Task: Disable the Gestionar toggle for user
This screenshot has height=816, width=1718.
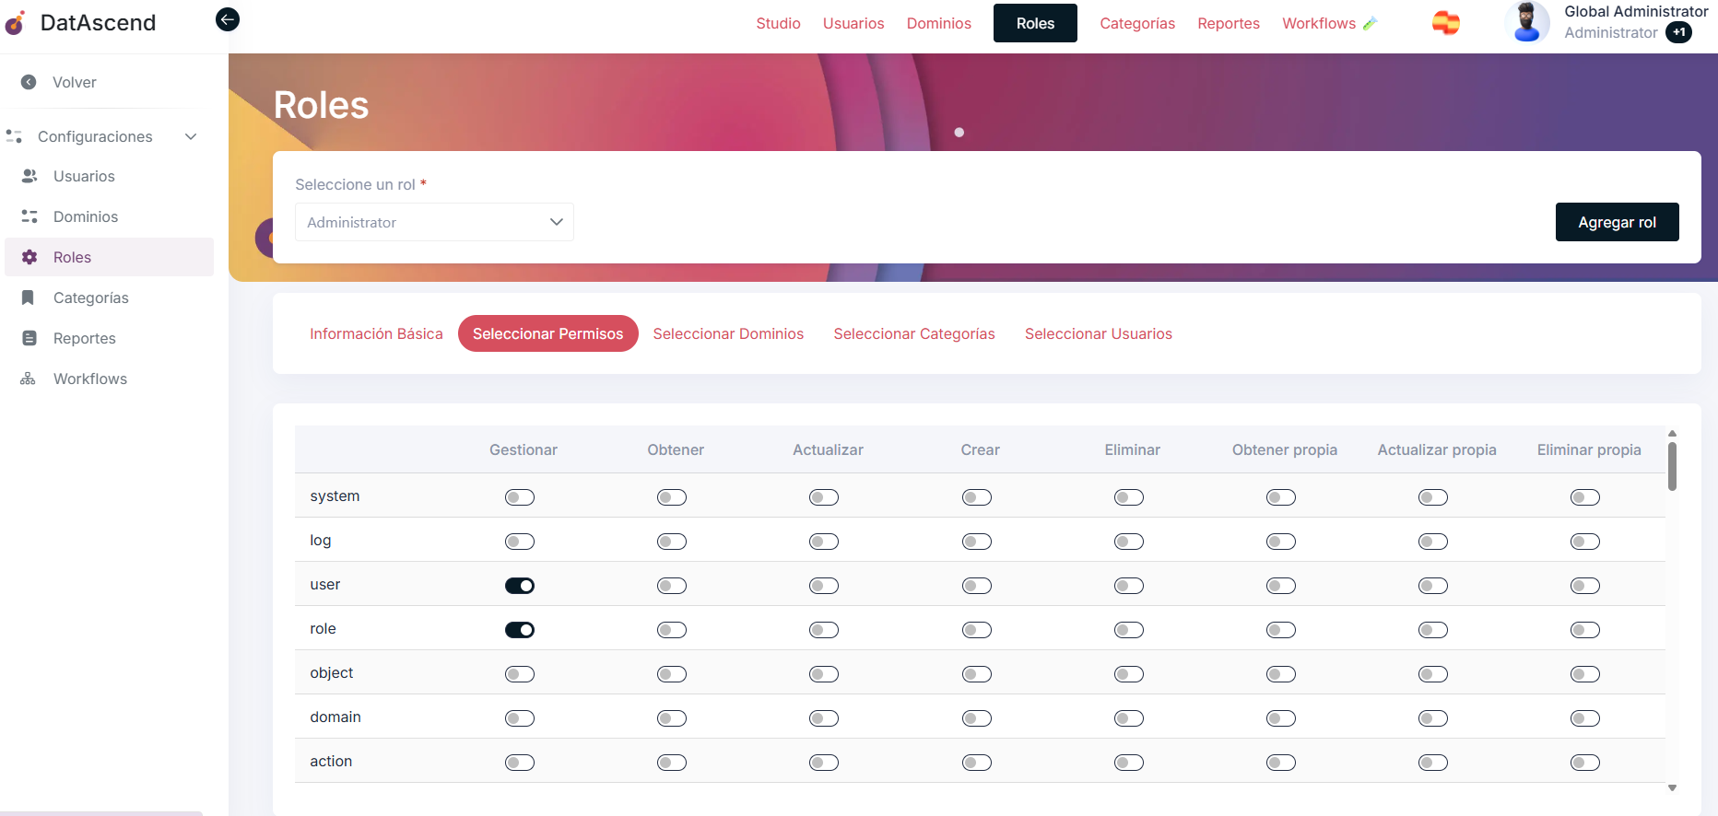Action: (x=520, y=586)
